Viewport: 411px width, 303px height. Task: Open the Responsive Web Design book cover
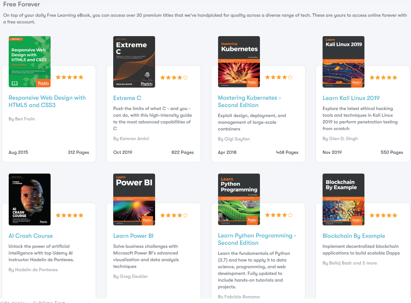[x=29, y=62]
